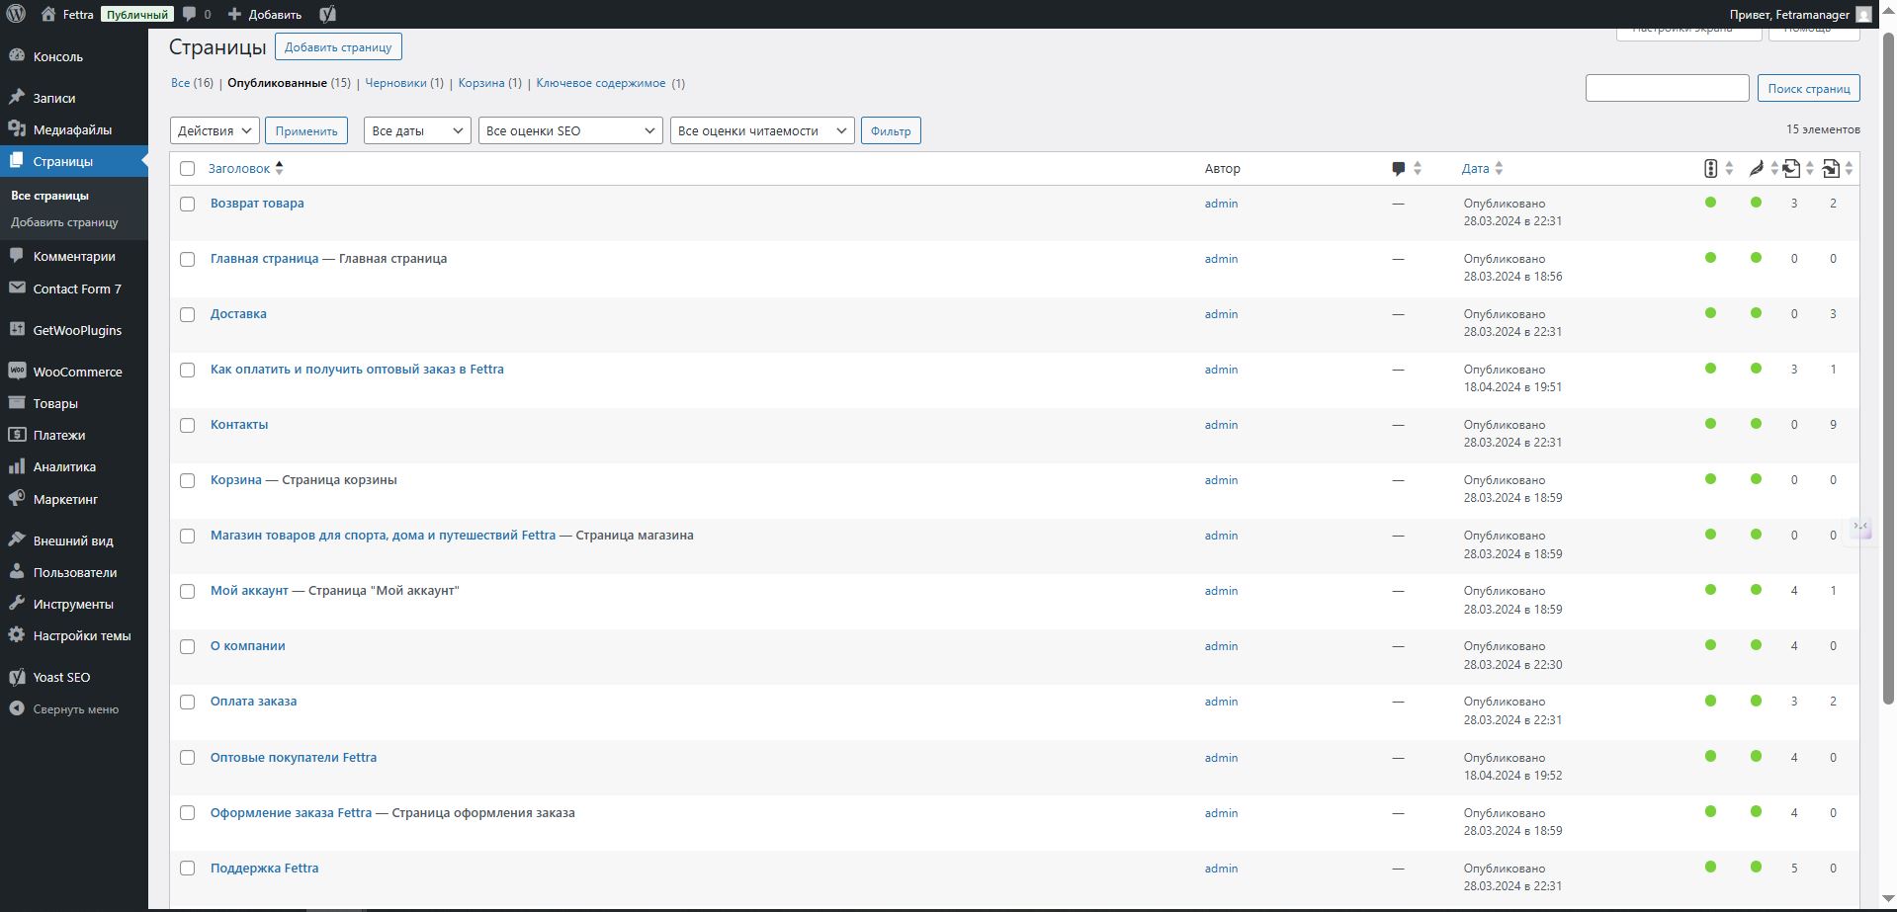Screen dimensions: 1897x912
Task: Click the WooCommerce sidebar icon
Action: 17,372
